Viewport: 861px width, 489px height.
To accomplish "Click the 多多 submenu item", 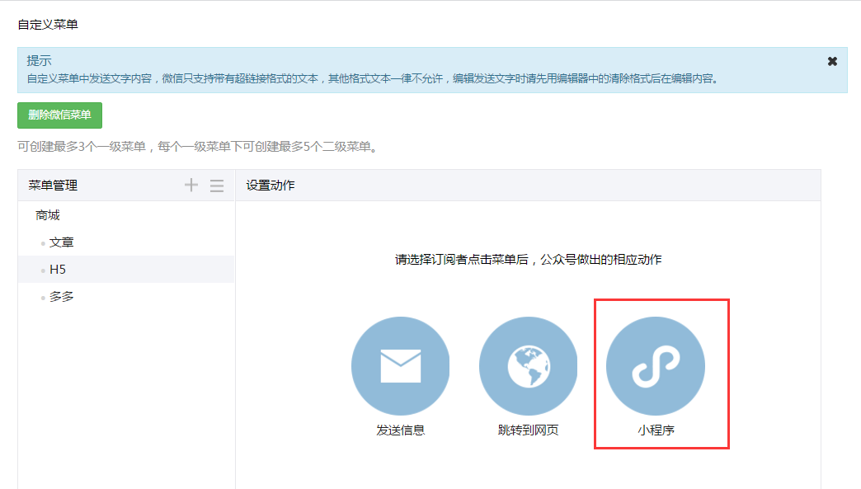I will click(x=62, y=296).
